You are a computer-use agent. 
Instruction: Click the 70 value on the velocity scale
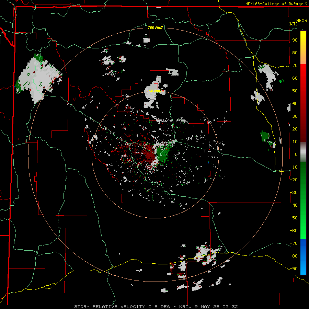click(x=295, y=66)
